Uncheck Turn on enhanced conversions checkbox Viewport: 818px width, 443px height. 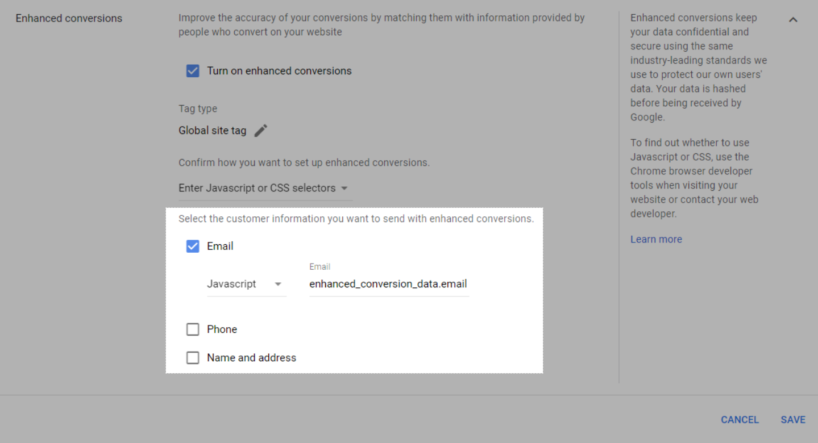193,71
